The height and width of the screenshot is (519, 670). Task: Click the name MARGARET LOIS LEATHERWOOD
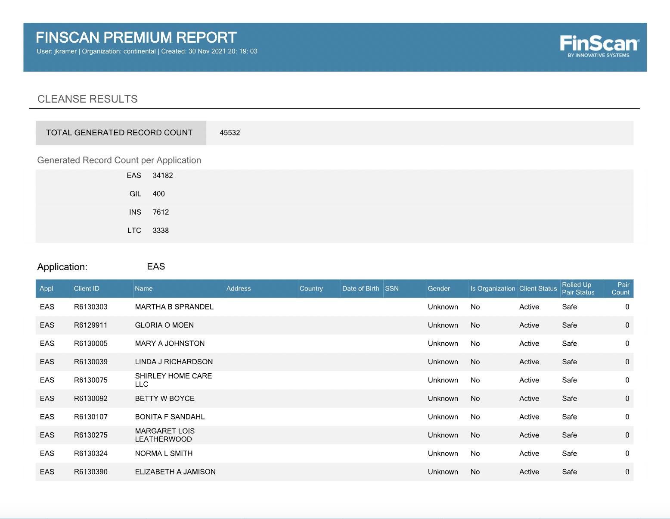point(165,435)
